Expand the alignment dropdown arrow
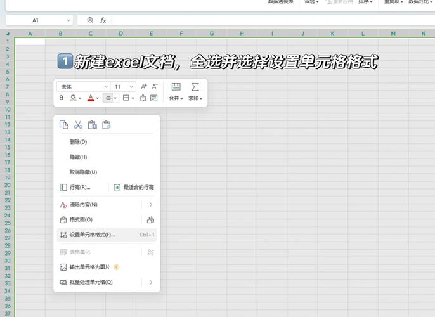The image size is (435, 317). point(115,98)
